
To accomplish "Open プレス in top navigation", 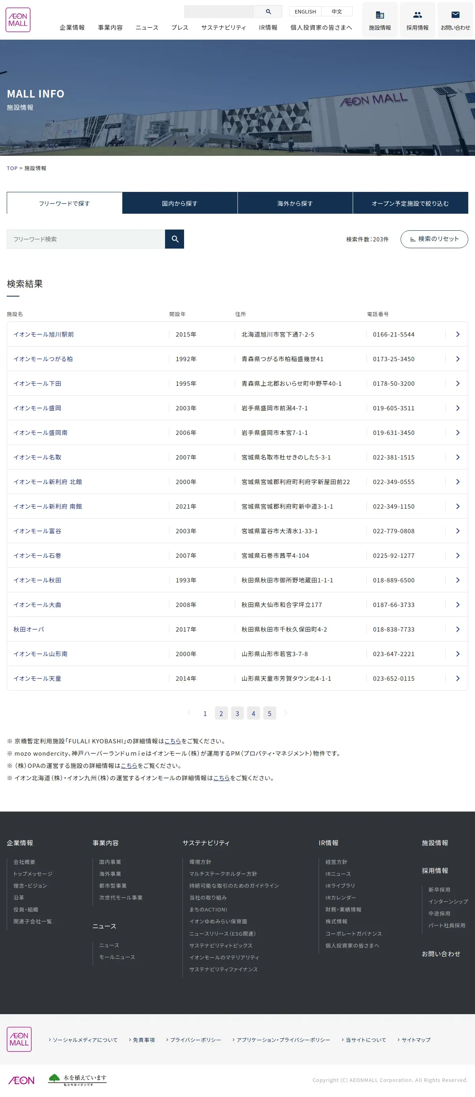I will point(179,28).
